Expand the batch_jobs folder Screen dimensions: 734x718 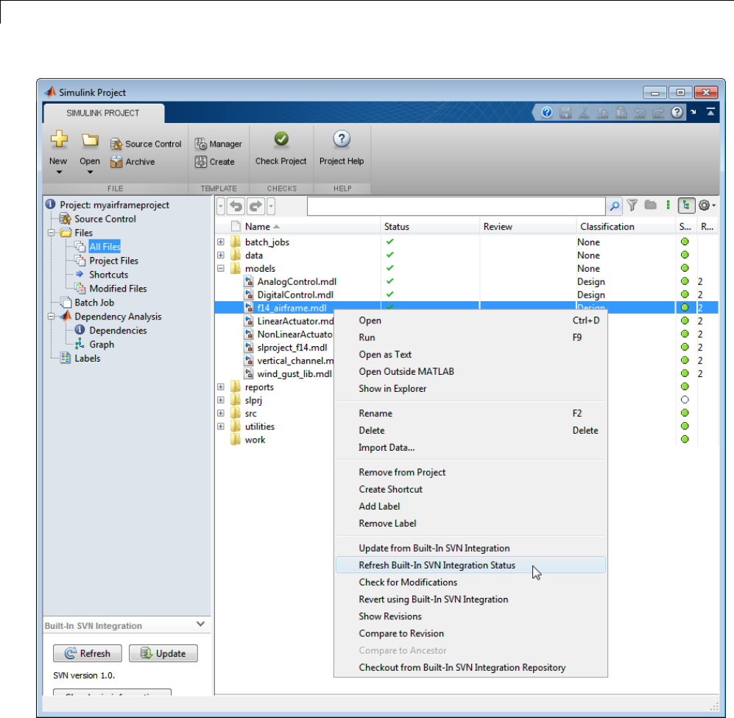pyautogui.click(x=221, y=242)
